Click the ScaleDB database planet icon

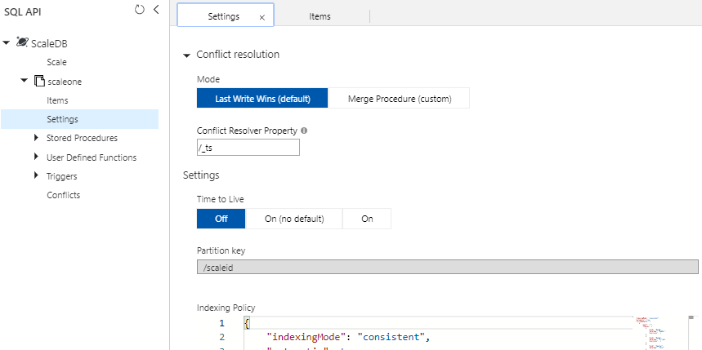pos(22,42)
